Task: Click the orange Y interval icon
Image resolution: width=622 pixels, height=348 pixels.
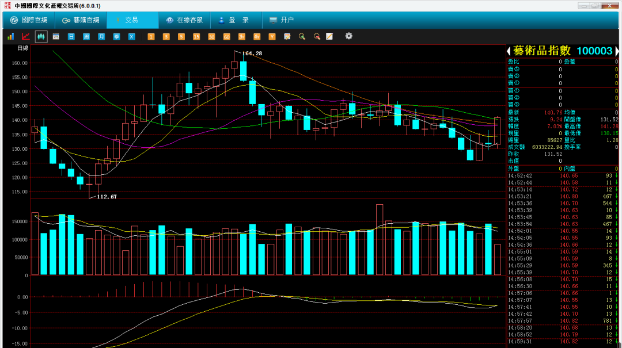Action: tap(272, 36)
